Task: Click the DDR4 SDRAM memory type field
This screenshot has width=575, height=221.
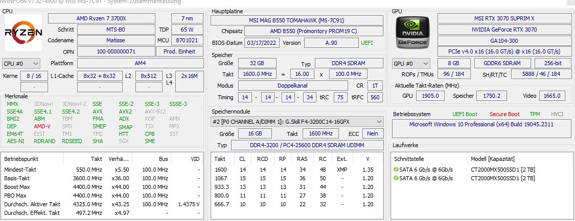Action: (349, 63)
